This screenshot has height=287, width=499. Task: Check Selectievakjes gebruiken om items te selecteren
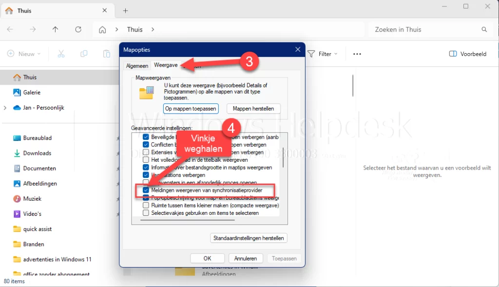pyautogui.click(x=146, y=213)
